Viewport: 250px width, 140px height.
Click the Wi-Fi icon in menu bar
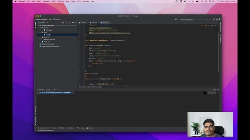[x=202, y=2]
